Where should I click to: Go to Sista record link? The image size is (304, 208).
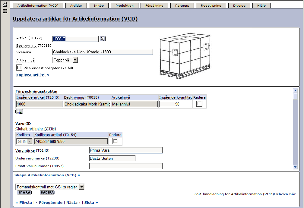pyautogui.click(x=91, y=203)
